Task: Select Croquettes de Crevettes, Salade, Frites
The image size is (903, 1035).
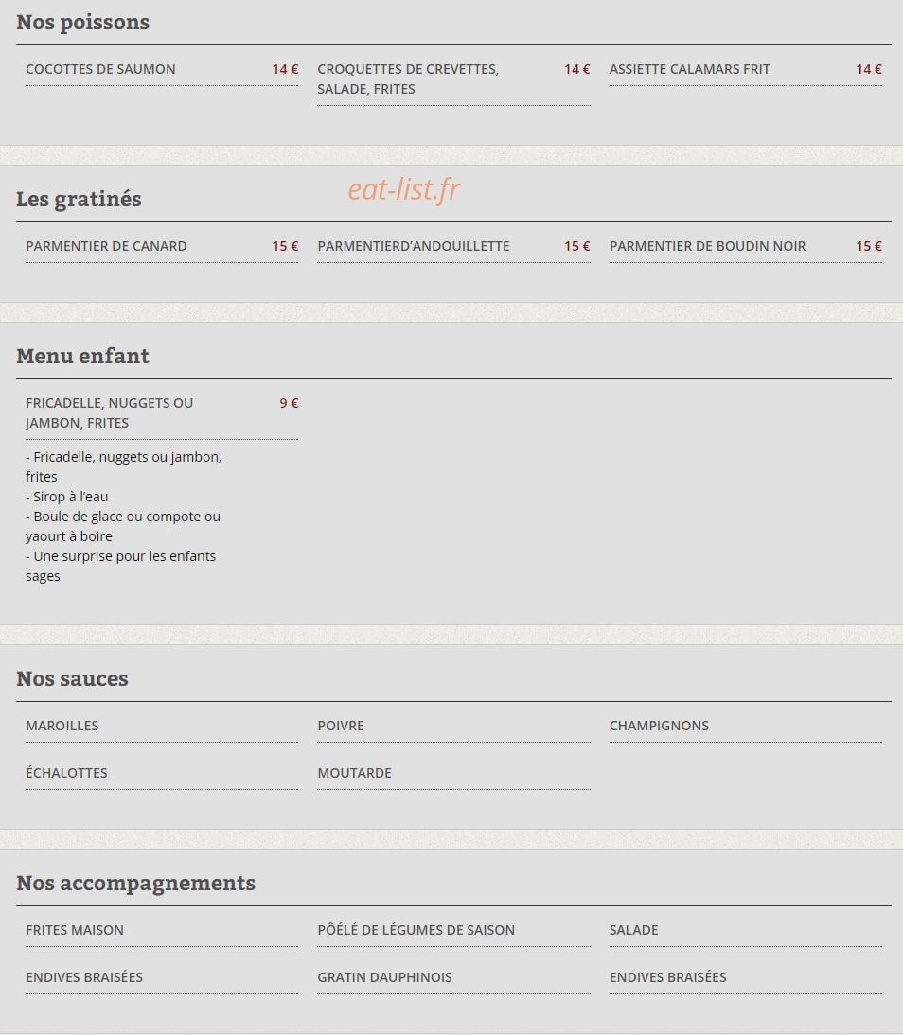Action: coord(408,79)
